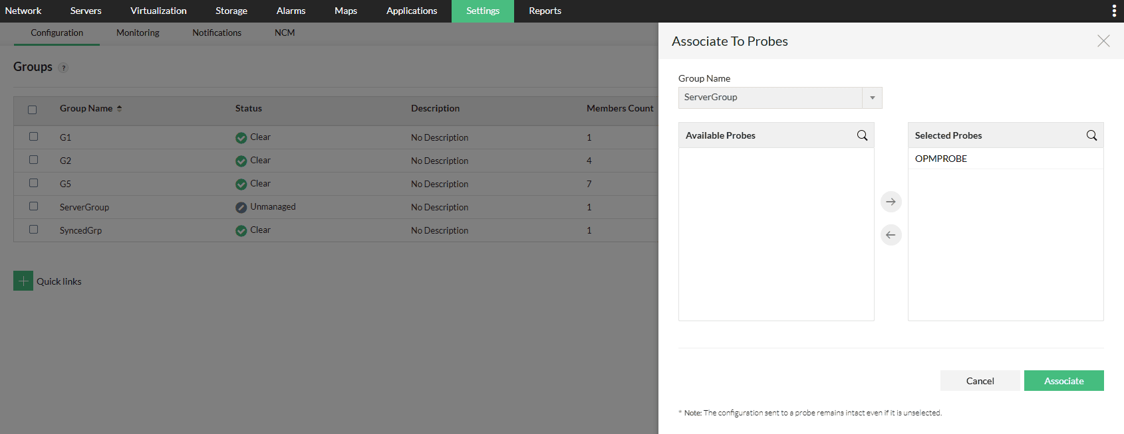1124x434 pixels.
Task: Click the Groups help question mark icon
Action: (x=63, y=68)
